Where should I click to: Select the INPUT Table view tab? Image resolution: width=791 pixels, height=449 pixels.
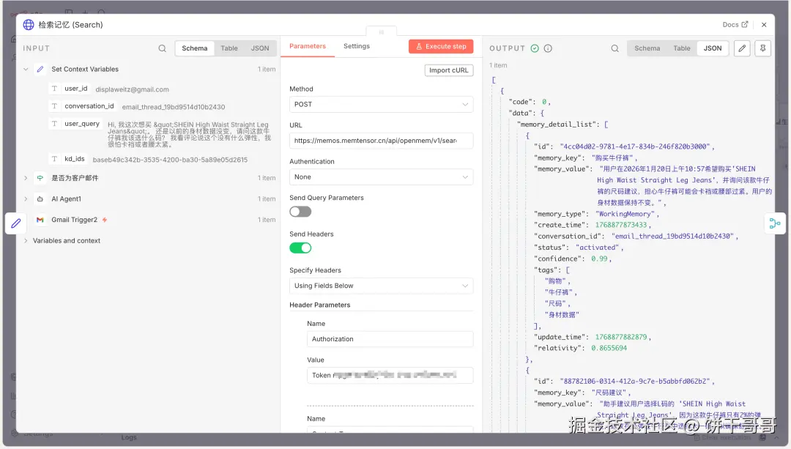pos(229,48)
